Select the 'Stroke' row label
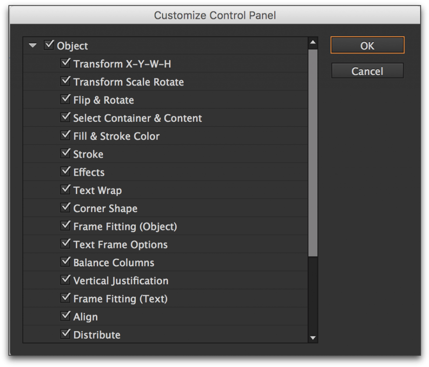The width and height of the screenshot is (429, 367). coord(88,154)
